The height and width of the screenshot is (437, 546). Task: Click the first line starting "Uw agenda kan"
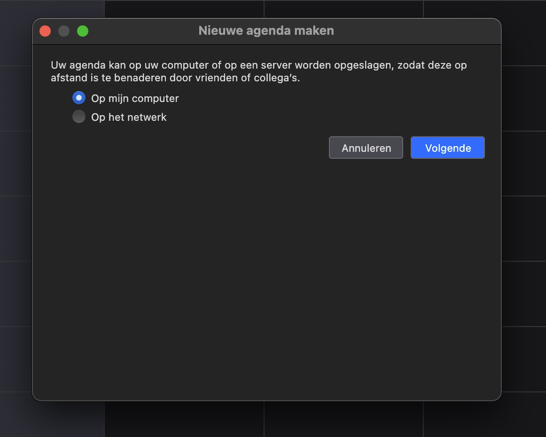[x=258, y=65]
